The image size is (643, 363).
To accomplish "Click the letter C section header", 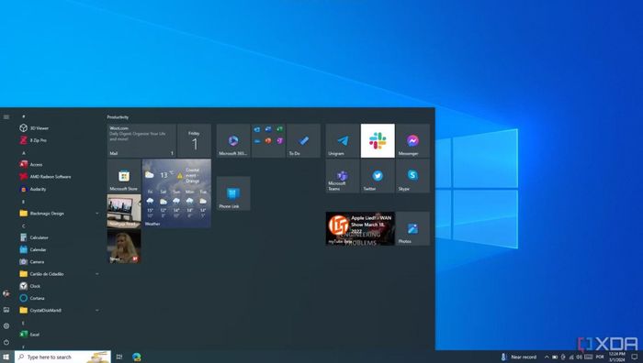I will (x=23, y=225).
